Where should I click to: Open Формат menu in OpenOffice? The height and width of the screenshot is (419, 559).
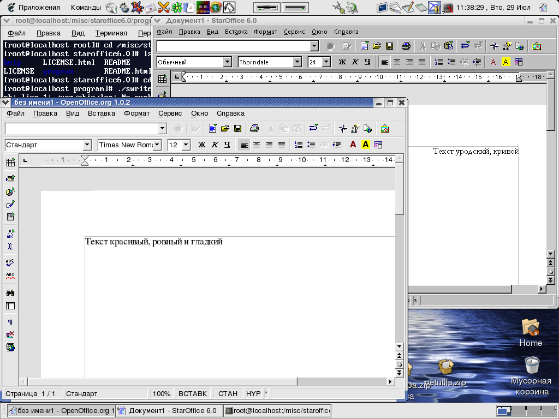(137, 113)
